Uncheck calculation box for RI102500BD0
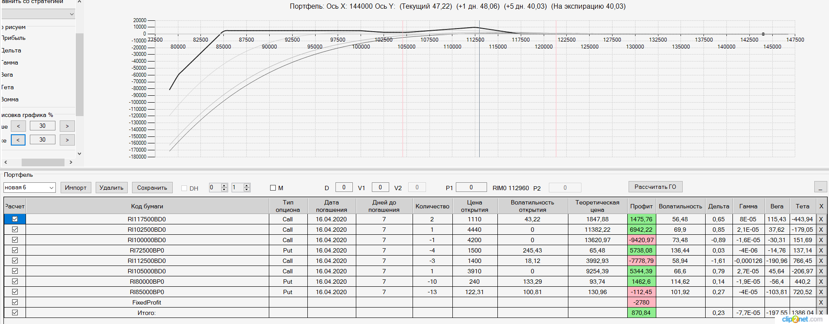 pos(15,230)
